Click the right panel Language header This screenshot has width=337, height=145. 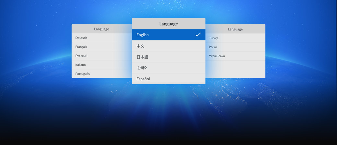[x=235, y=29]
